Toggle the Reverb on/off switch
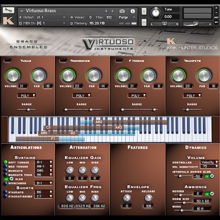 209,194
